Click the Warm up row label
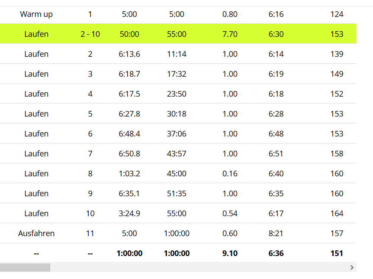This screenshot has height=279, width=373. [x=36, y=14]
